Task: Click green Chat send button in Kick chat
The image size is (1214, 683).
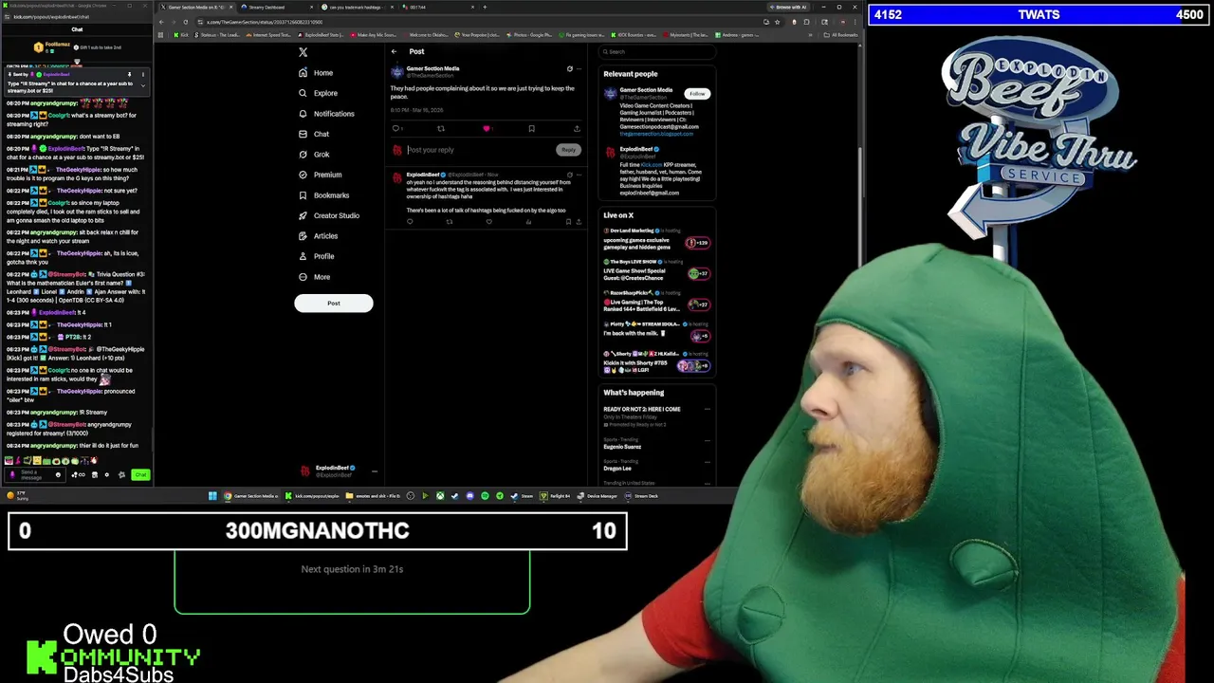Action: click(140, 474)
